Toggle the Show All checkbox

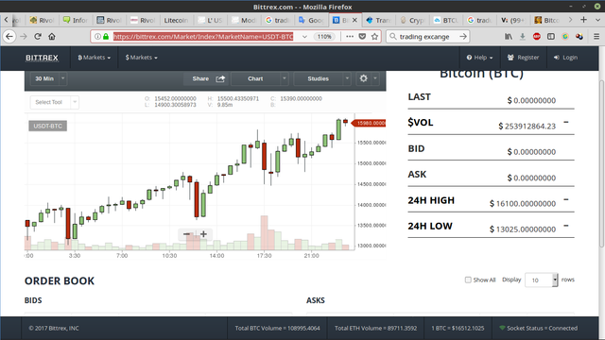pyautogui.click(x=468, y=280)
